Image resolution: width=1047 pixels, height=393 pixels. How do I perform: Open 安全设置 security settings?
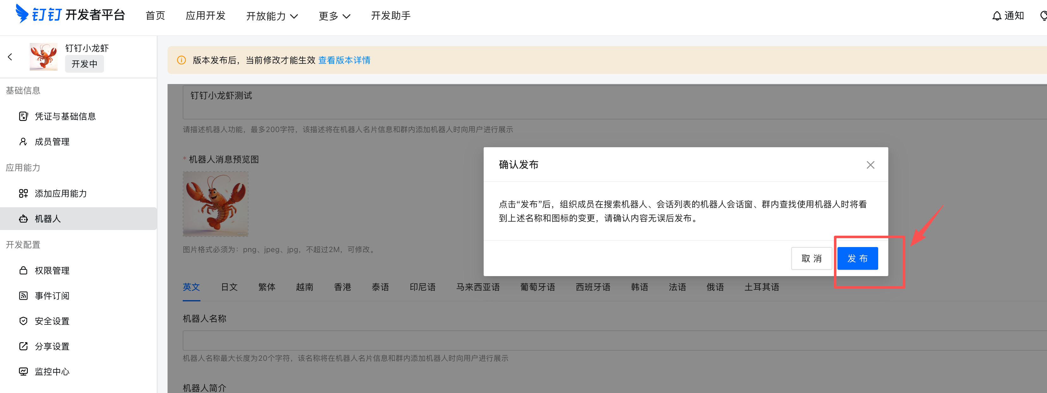click(52, 321)
